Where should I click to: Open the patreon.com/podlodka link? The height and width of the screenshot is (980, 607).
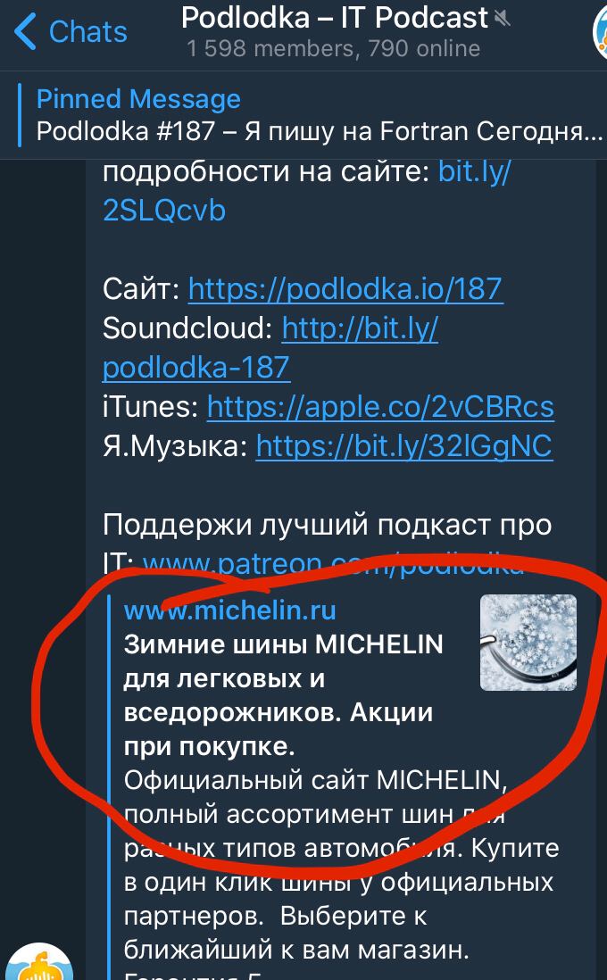(x=333, y=564)
